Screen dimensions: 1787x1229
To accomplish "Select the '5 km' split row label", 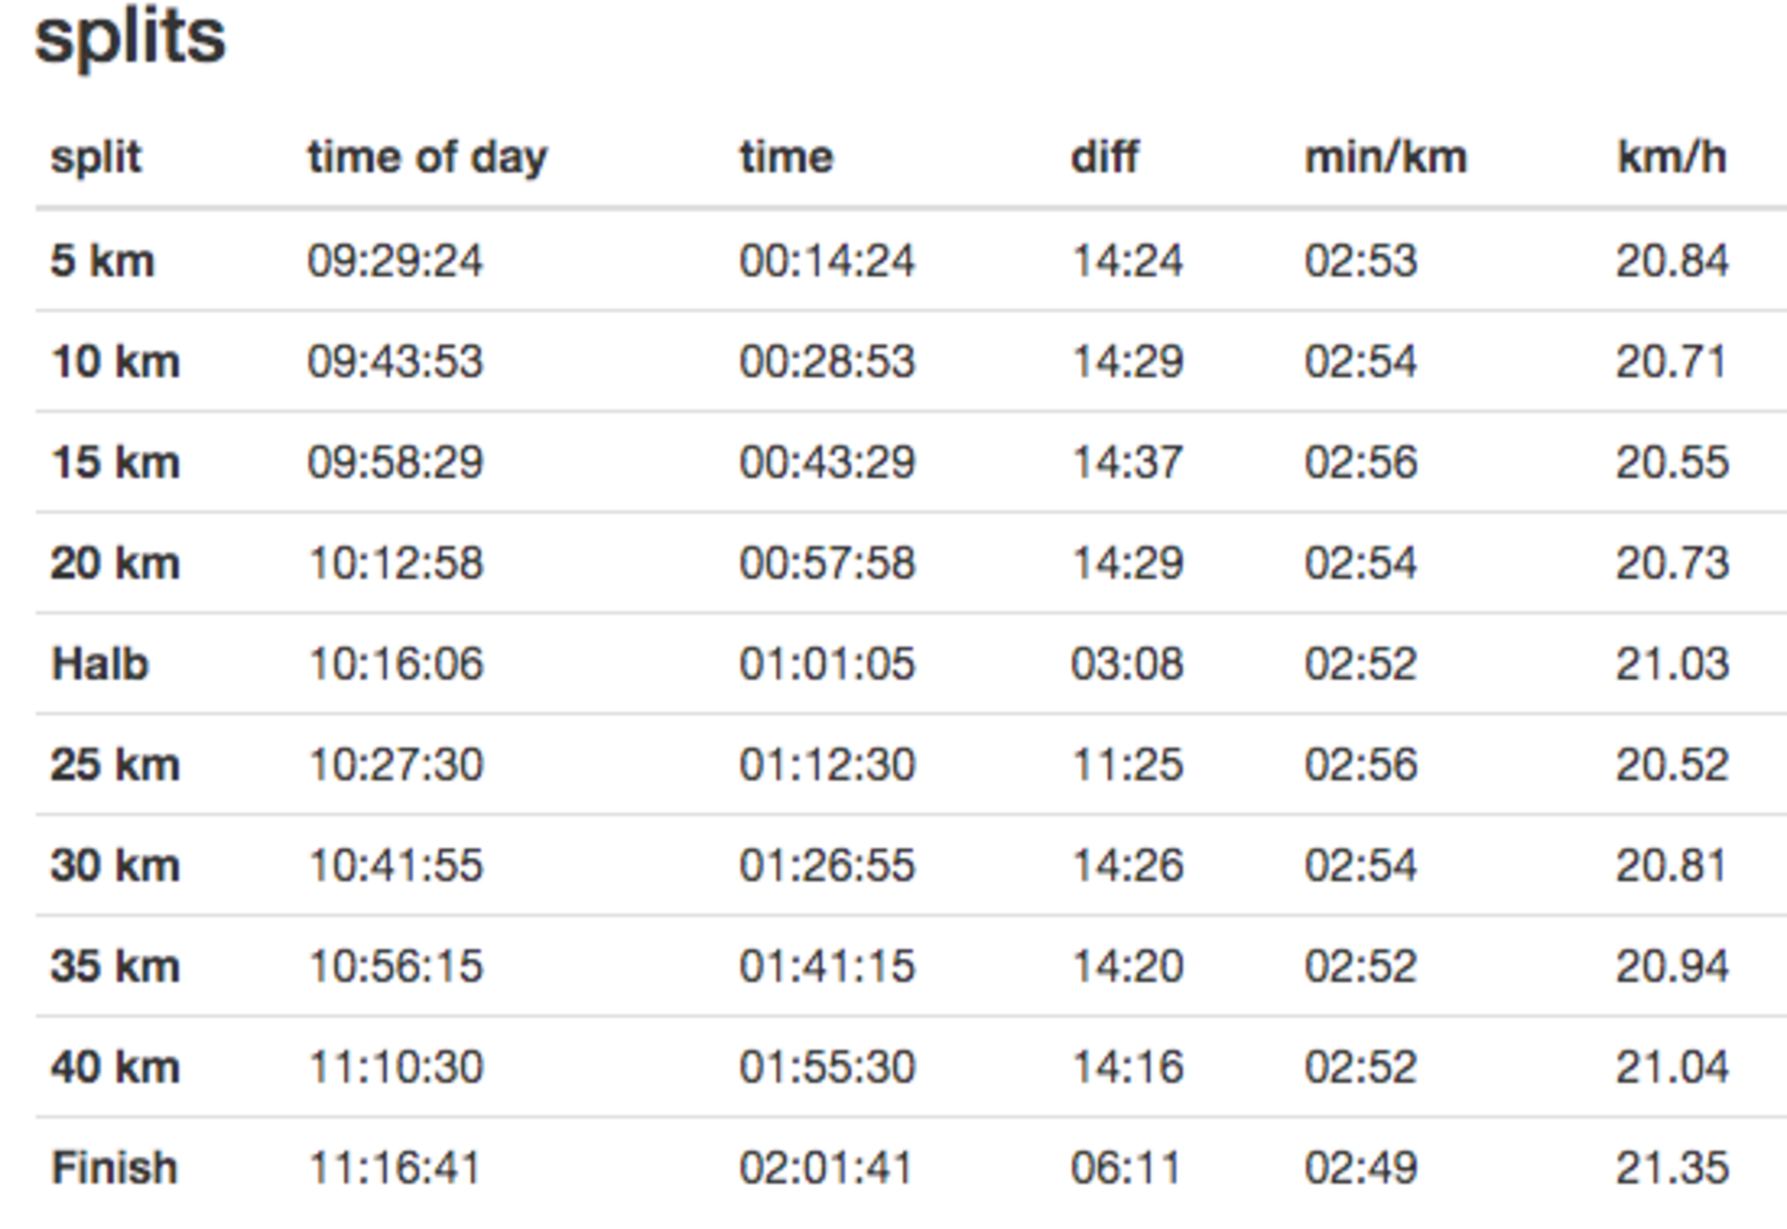I will click(x=102, y=261).
